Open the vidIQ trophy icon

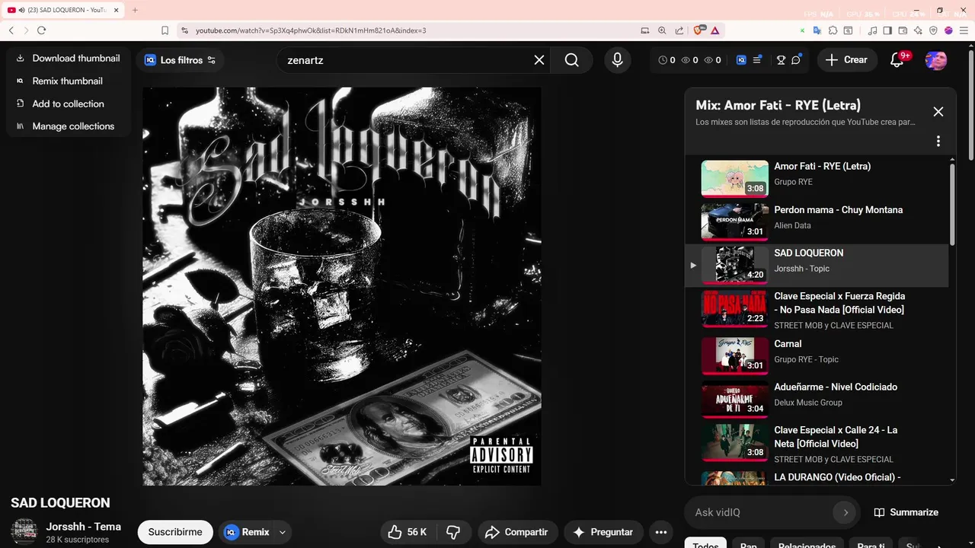tap(781, 60)
